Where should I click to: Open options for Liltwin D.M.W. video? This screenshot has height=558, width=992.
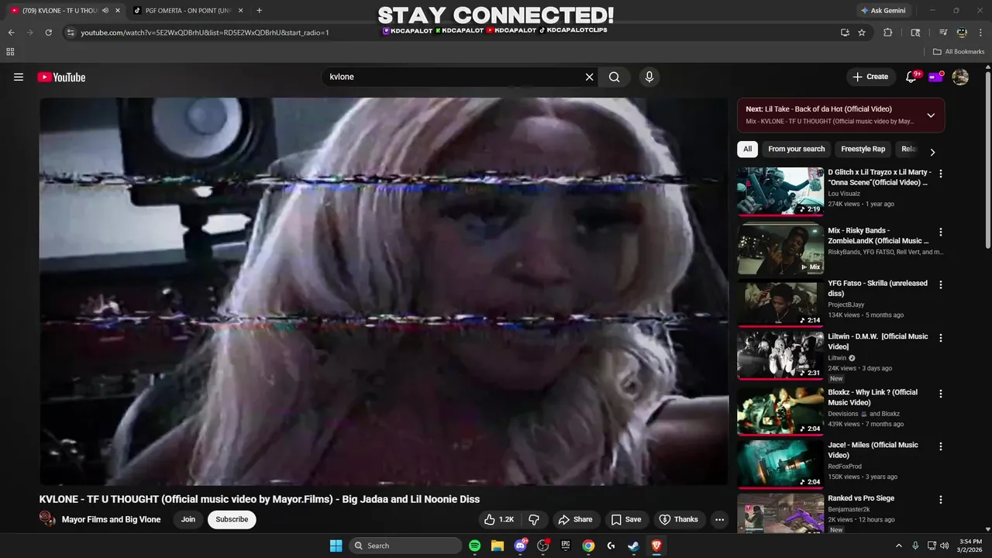click(x=941, y=338)
